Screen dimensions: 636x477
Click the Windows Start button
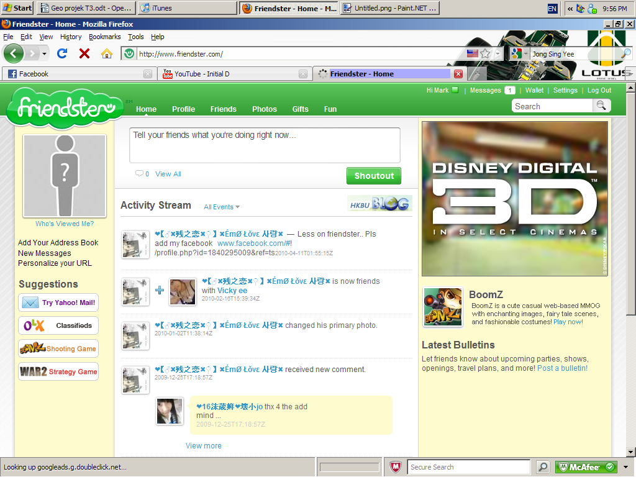17,8
